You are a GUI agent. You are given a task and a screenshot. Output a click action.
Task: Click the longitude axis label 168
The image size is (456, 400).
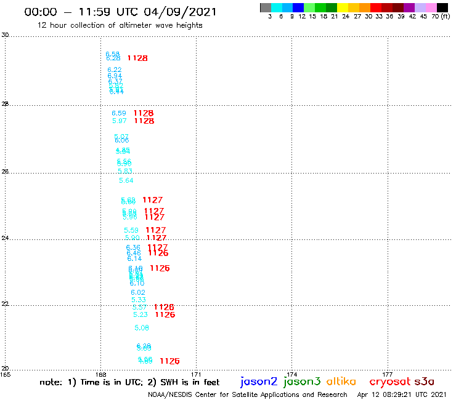(x=100, y=374)
